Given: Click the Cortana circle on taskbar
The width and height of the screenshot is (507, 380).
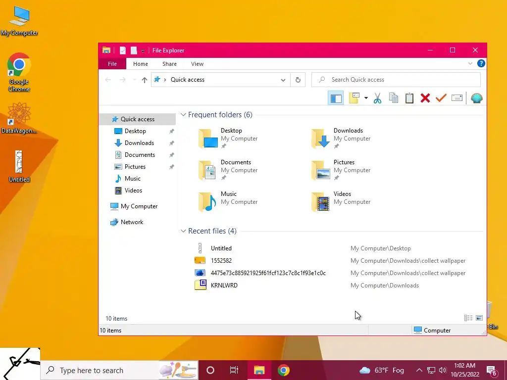Looking at the screenshot, I should pyautogui.click(x=210, y=370).
